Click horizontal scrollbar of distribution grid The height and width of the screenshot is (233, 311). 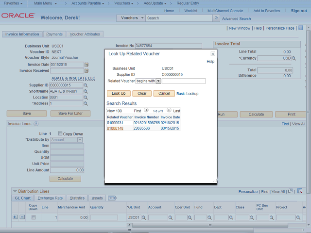pyautogui.click(x=210, y=225)
